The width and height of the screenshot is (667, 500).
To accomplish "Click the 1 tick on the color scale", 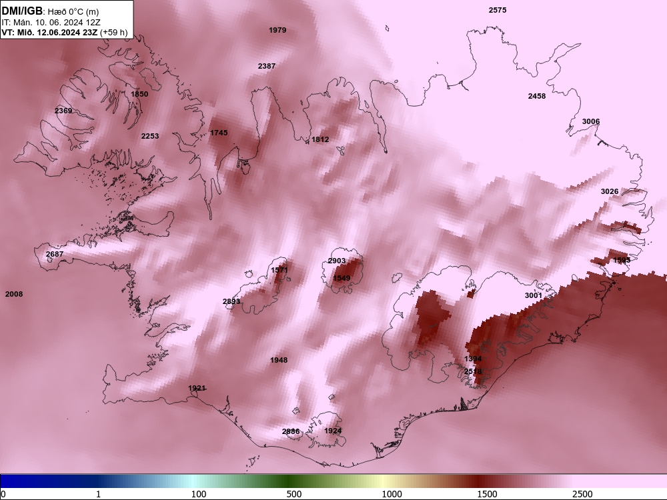I will (x=98, y=494).
